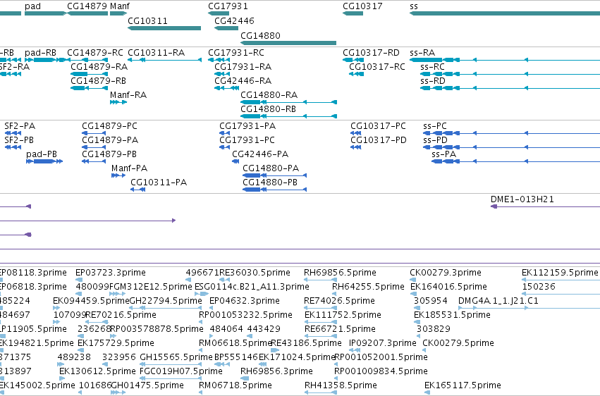
Task: Open EST GH15565.5prime
Action: 176,357
